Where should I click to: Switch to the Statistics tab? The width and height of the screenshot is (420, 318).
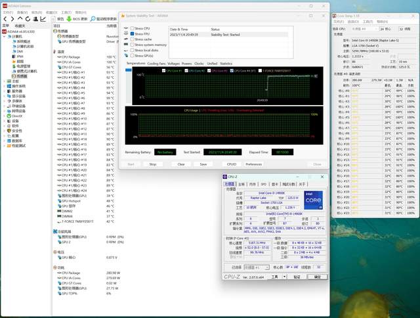click(x=225, y=64)
